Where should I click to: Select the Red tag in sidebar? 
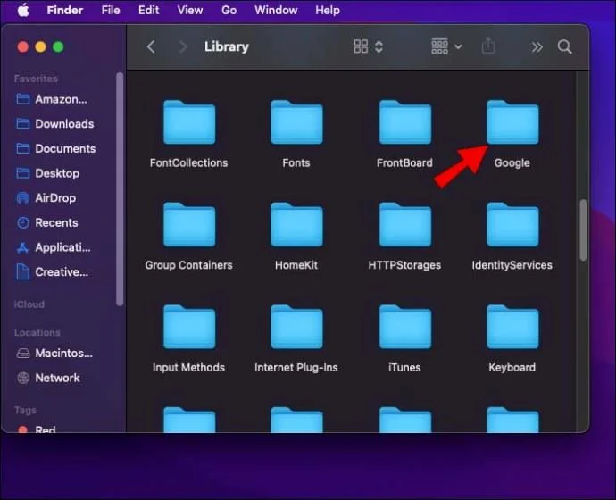pyautogui.click(x=37, y=429)
